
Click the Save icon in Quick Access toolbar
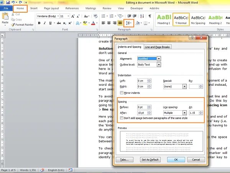pos(8,2)
